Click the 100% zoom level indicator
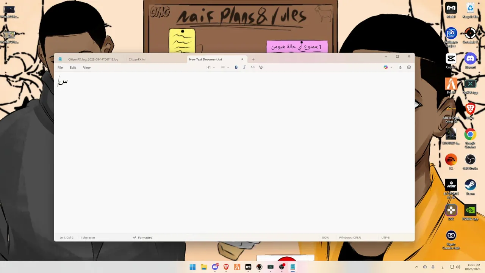The image size is (485, 273). coord(325,238)
